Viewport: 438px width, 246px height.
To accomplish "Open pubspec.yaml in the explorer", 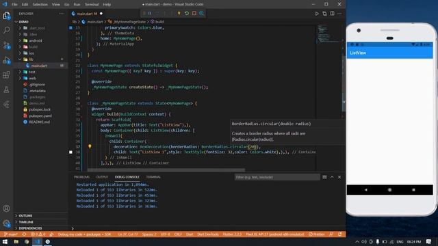I will (x=40, y=115).
